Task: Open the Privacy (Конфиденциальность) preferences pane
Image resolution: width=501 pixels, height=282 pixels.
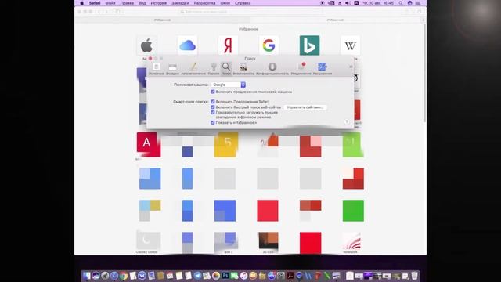Action: point(272,69)
